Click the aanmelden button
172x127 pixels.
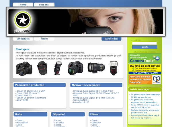point(111,39)
